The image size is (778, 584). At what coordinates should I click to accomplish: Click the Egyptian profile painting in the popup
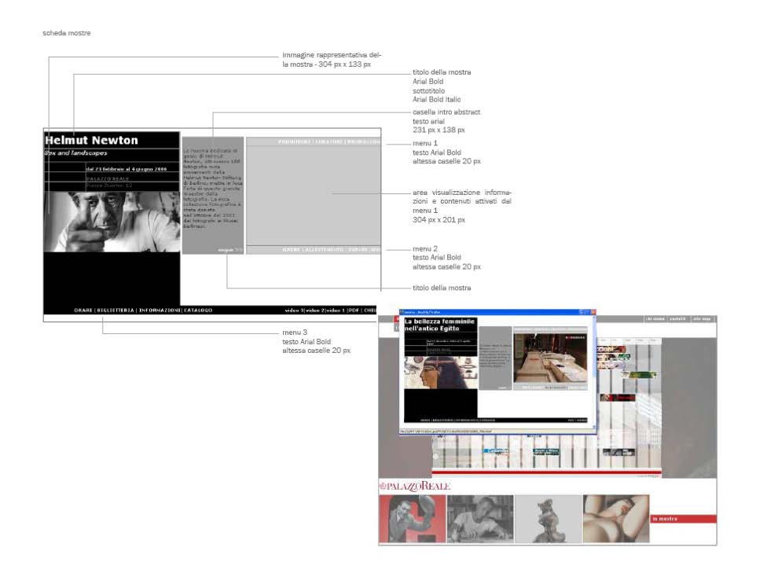(x=441, y=373)
